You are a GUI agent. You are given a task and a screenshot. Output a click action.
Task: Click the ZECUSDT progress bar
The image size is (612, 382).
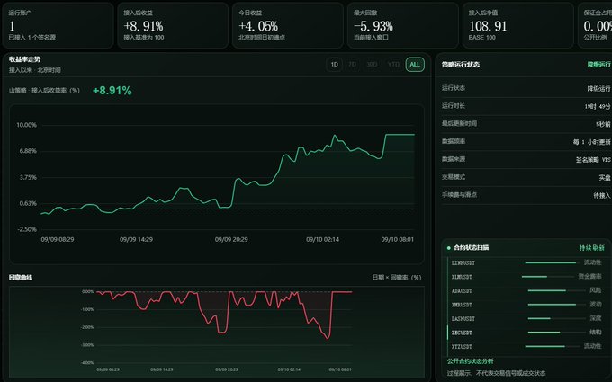pyautogui.click(x=556, y=333)
